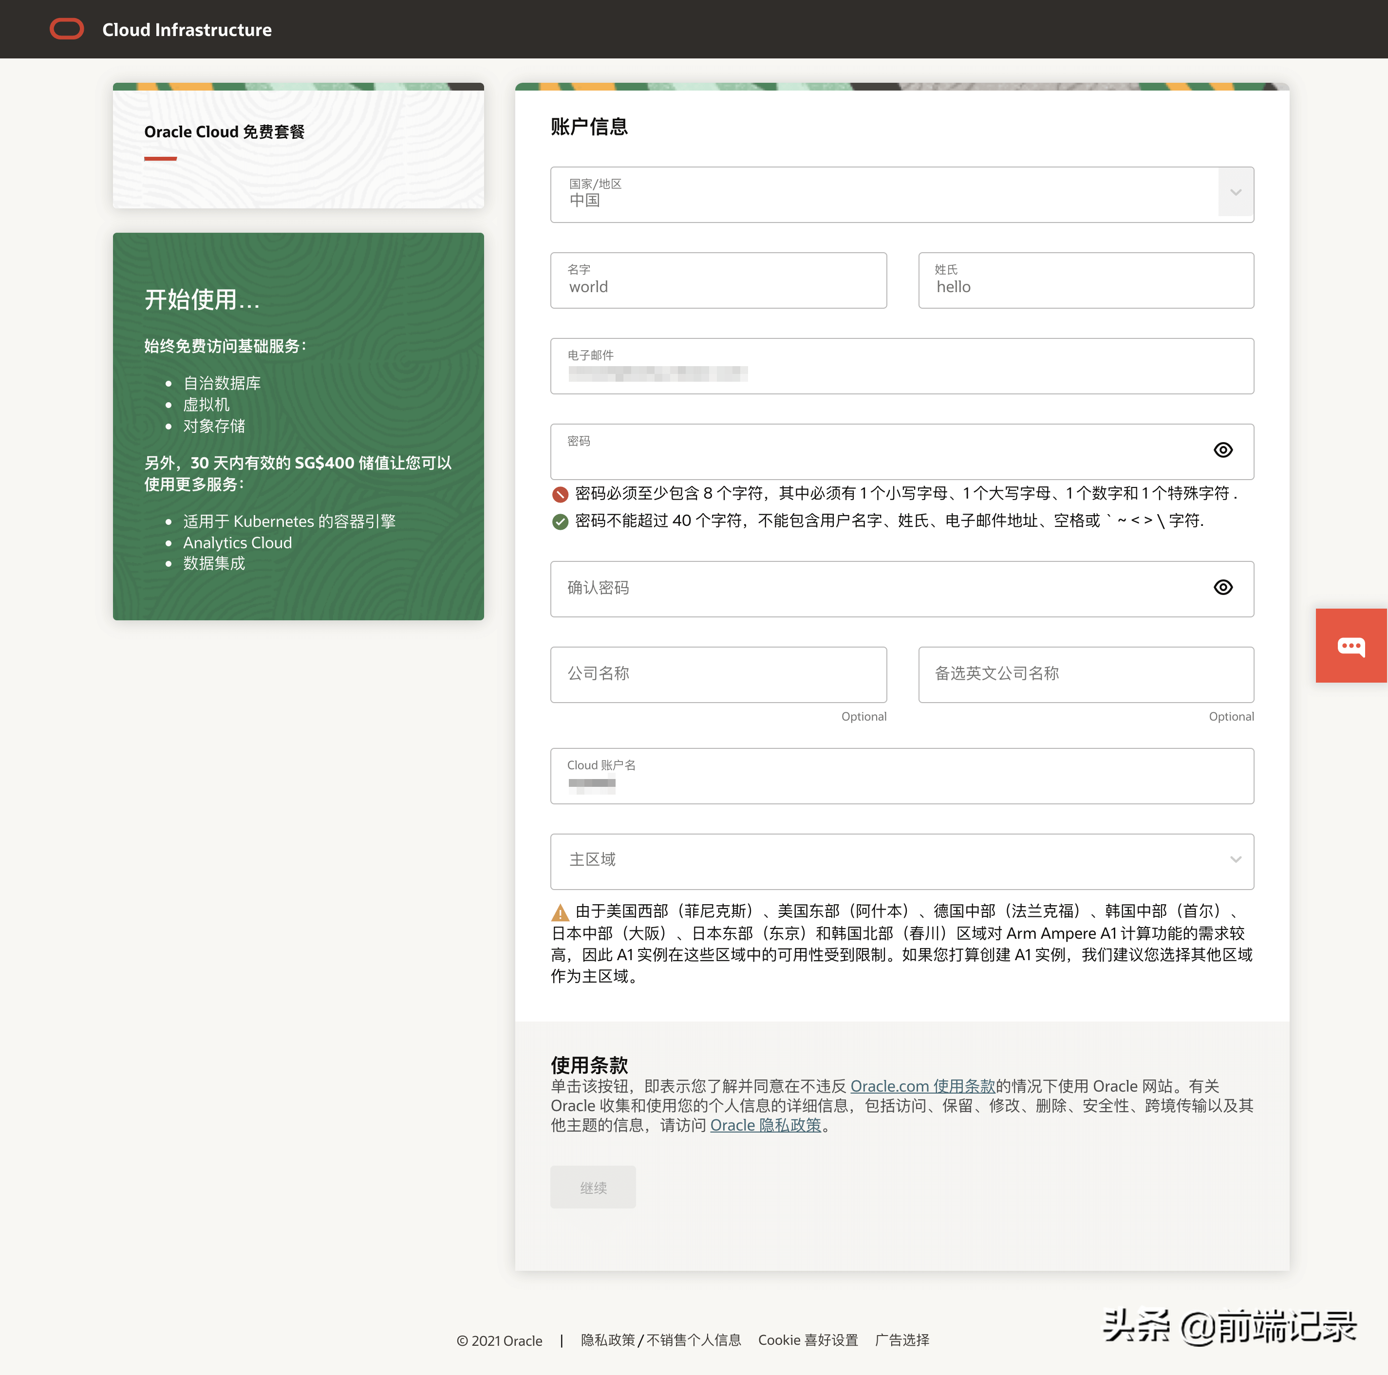Open the Oracle 隐私政策 link
The image size is (1388, 1375).
(x=765, y=1125)
